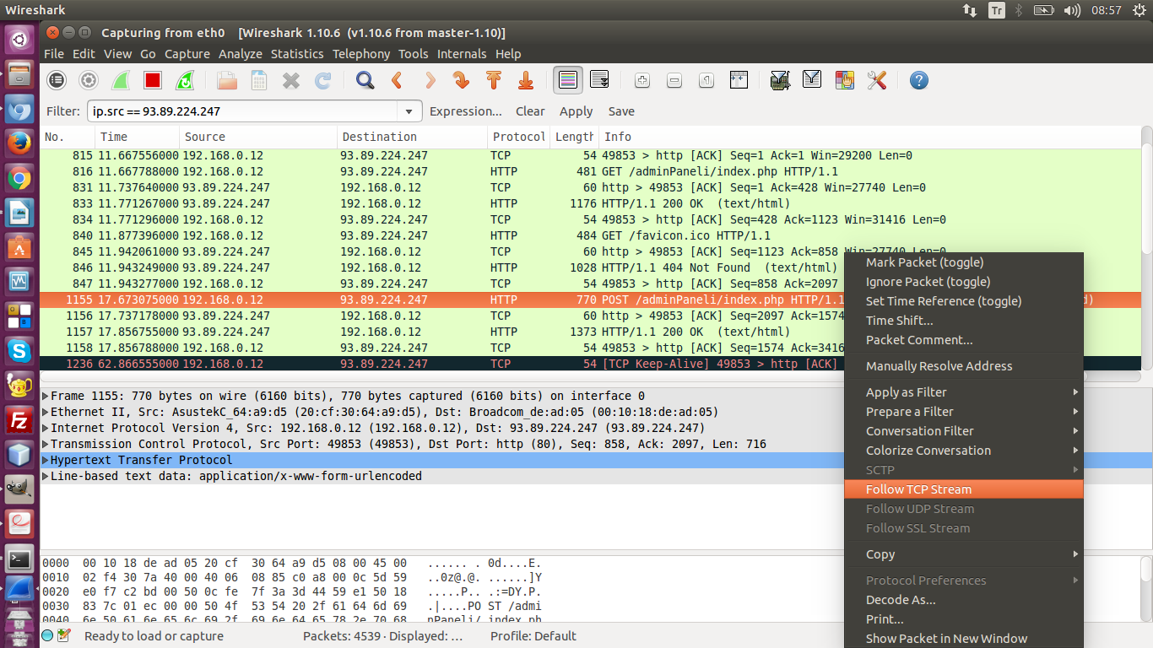This screenshot has width=1153, height=648.
Task: Open the Analyze menu
Action: 241,54
